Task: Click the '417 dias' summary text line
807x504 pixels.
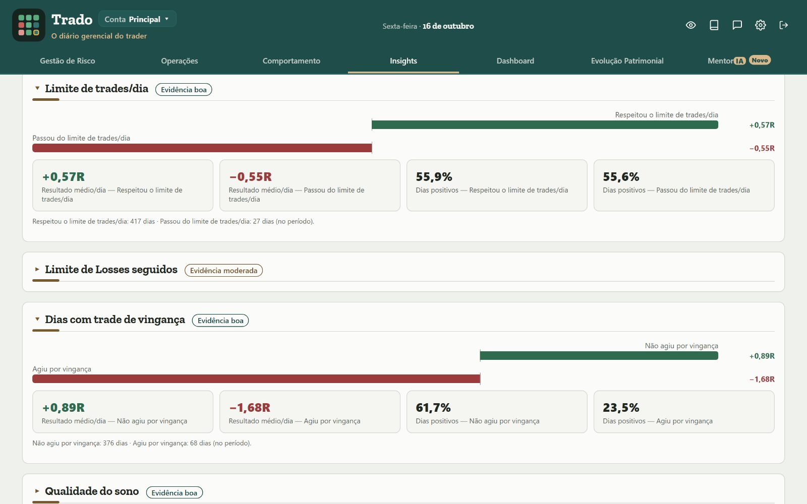Action: 173,221
